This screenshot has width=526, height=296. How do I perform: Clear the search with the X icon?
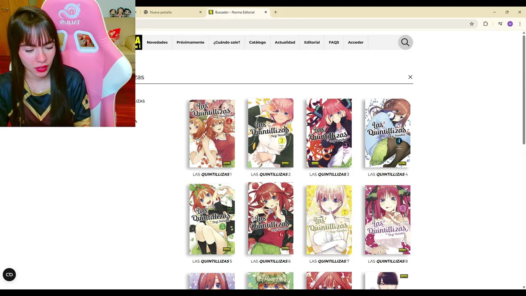point(410,77)
